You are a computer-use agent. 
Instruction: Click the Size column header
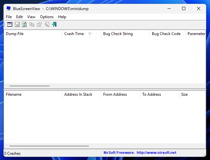[192, 94]
